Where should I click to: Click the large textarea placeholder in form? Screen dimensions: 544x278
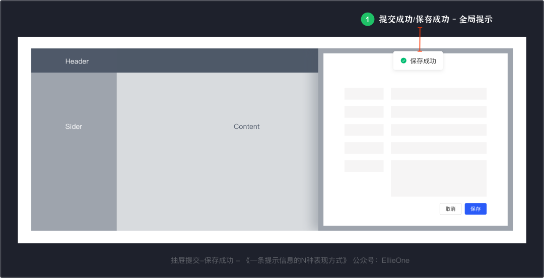coord(438,178)
